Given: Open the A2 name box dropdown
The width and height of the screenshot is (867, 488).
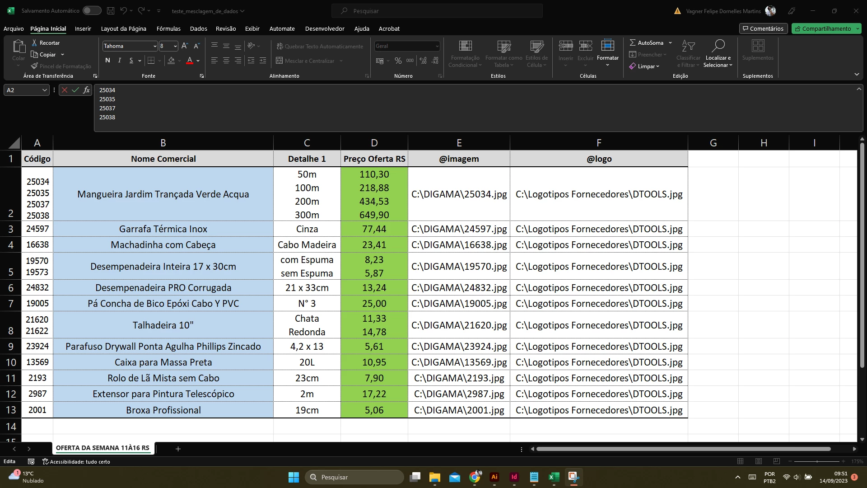Looking at the screenshot, I should 44,90.
